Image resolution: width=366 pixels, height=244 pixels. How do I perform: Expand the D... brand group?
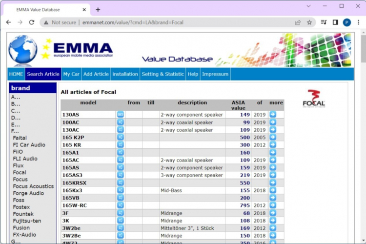[16, 118]
